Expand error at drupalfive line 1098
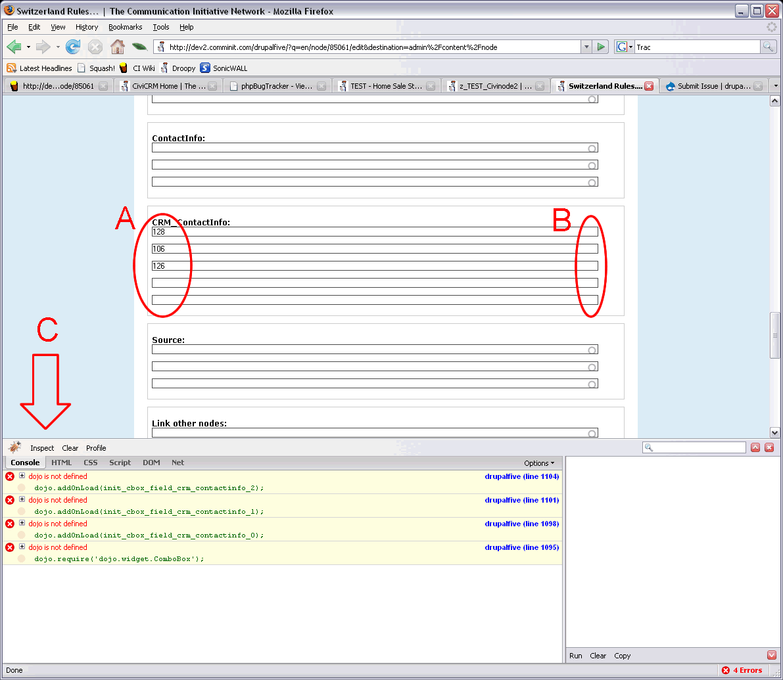The width and height of the screenshot is (783, 680). tap(22, 522)
